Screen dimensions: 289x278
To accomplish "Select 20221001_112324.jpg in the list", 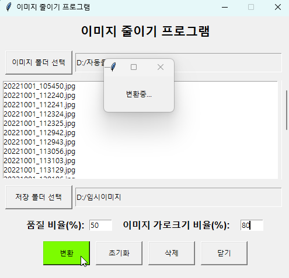I will click(40, 114).
